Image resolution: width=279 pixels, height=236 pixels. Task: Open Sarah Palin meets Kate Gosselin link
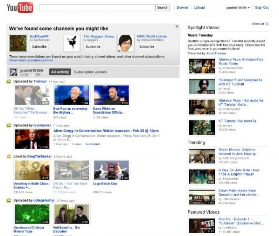pos(239,193)
